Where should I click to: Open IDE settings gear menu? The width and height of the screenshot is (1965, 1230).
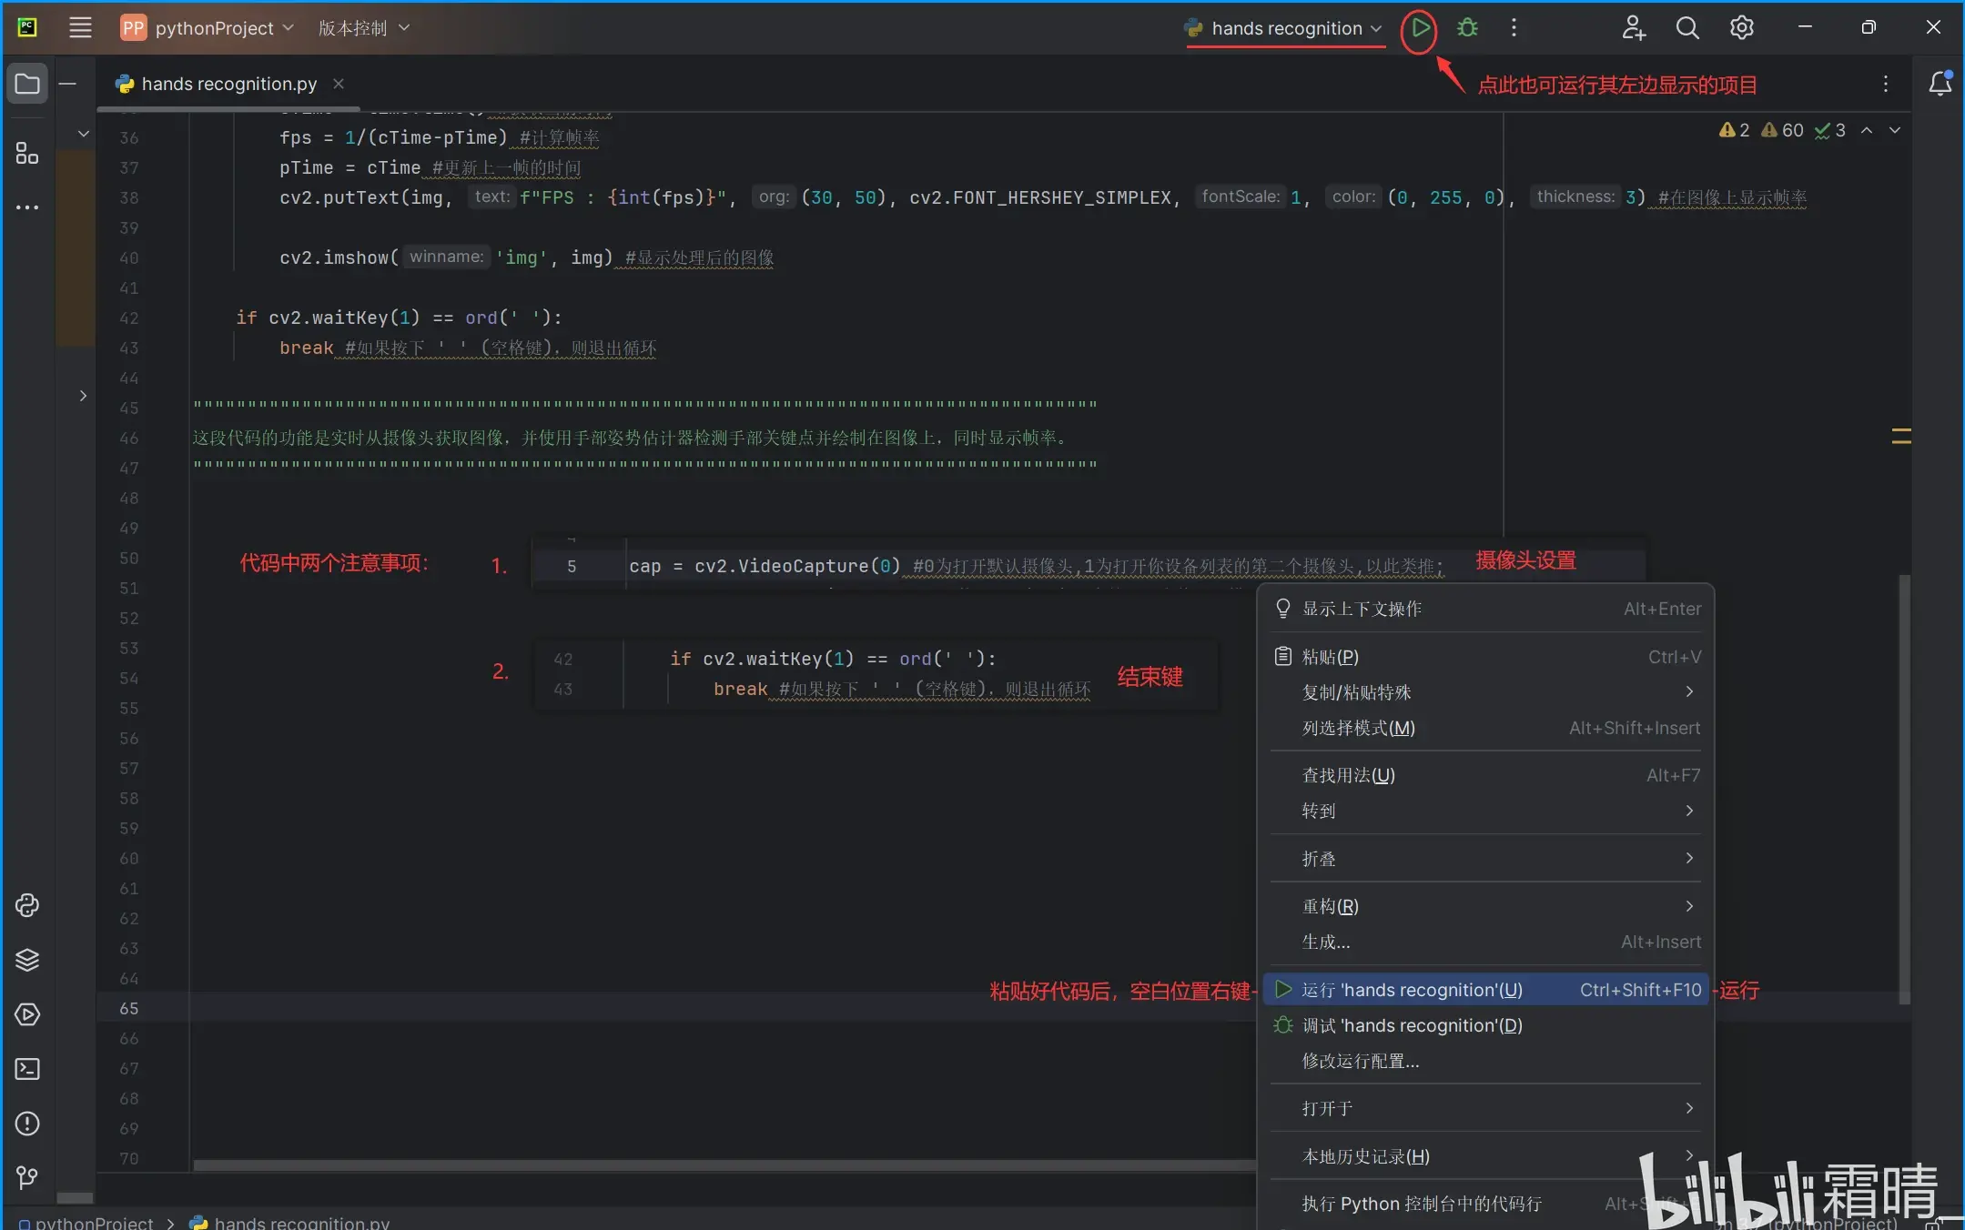1741,28
